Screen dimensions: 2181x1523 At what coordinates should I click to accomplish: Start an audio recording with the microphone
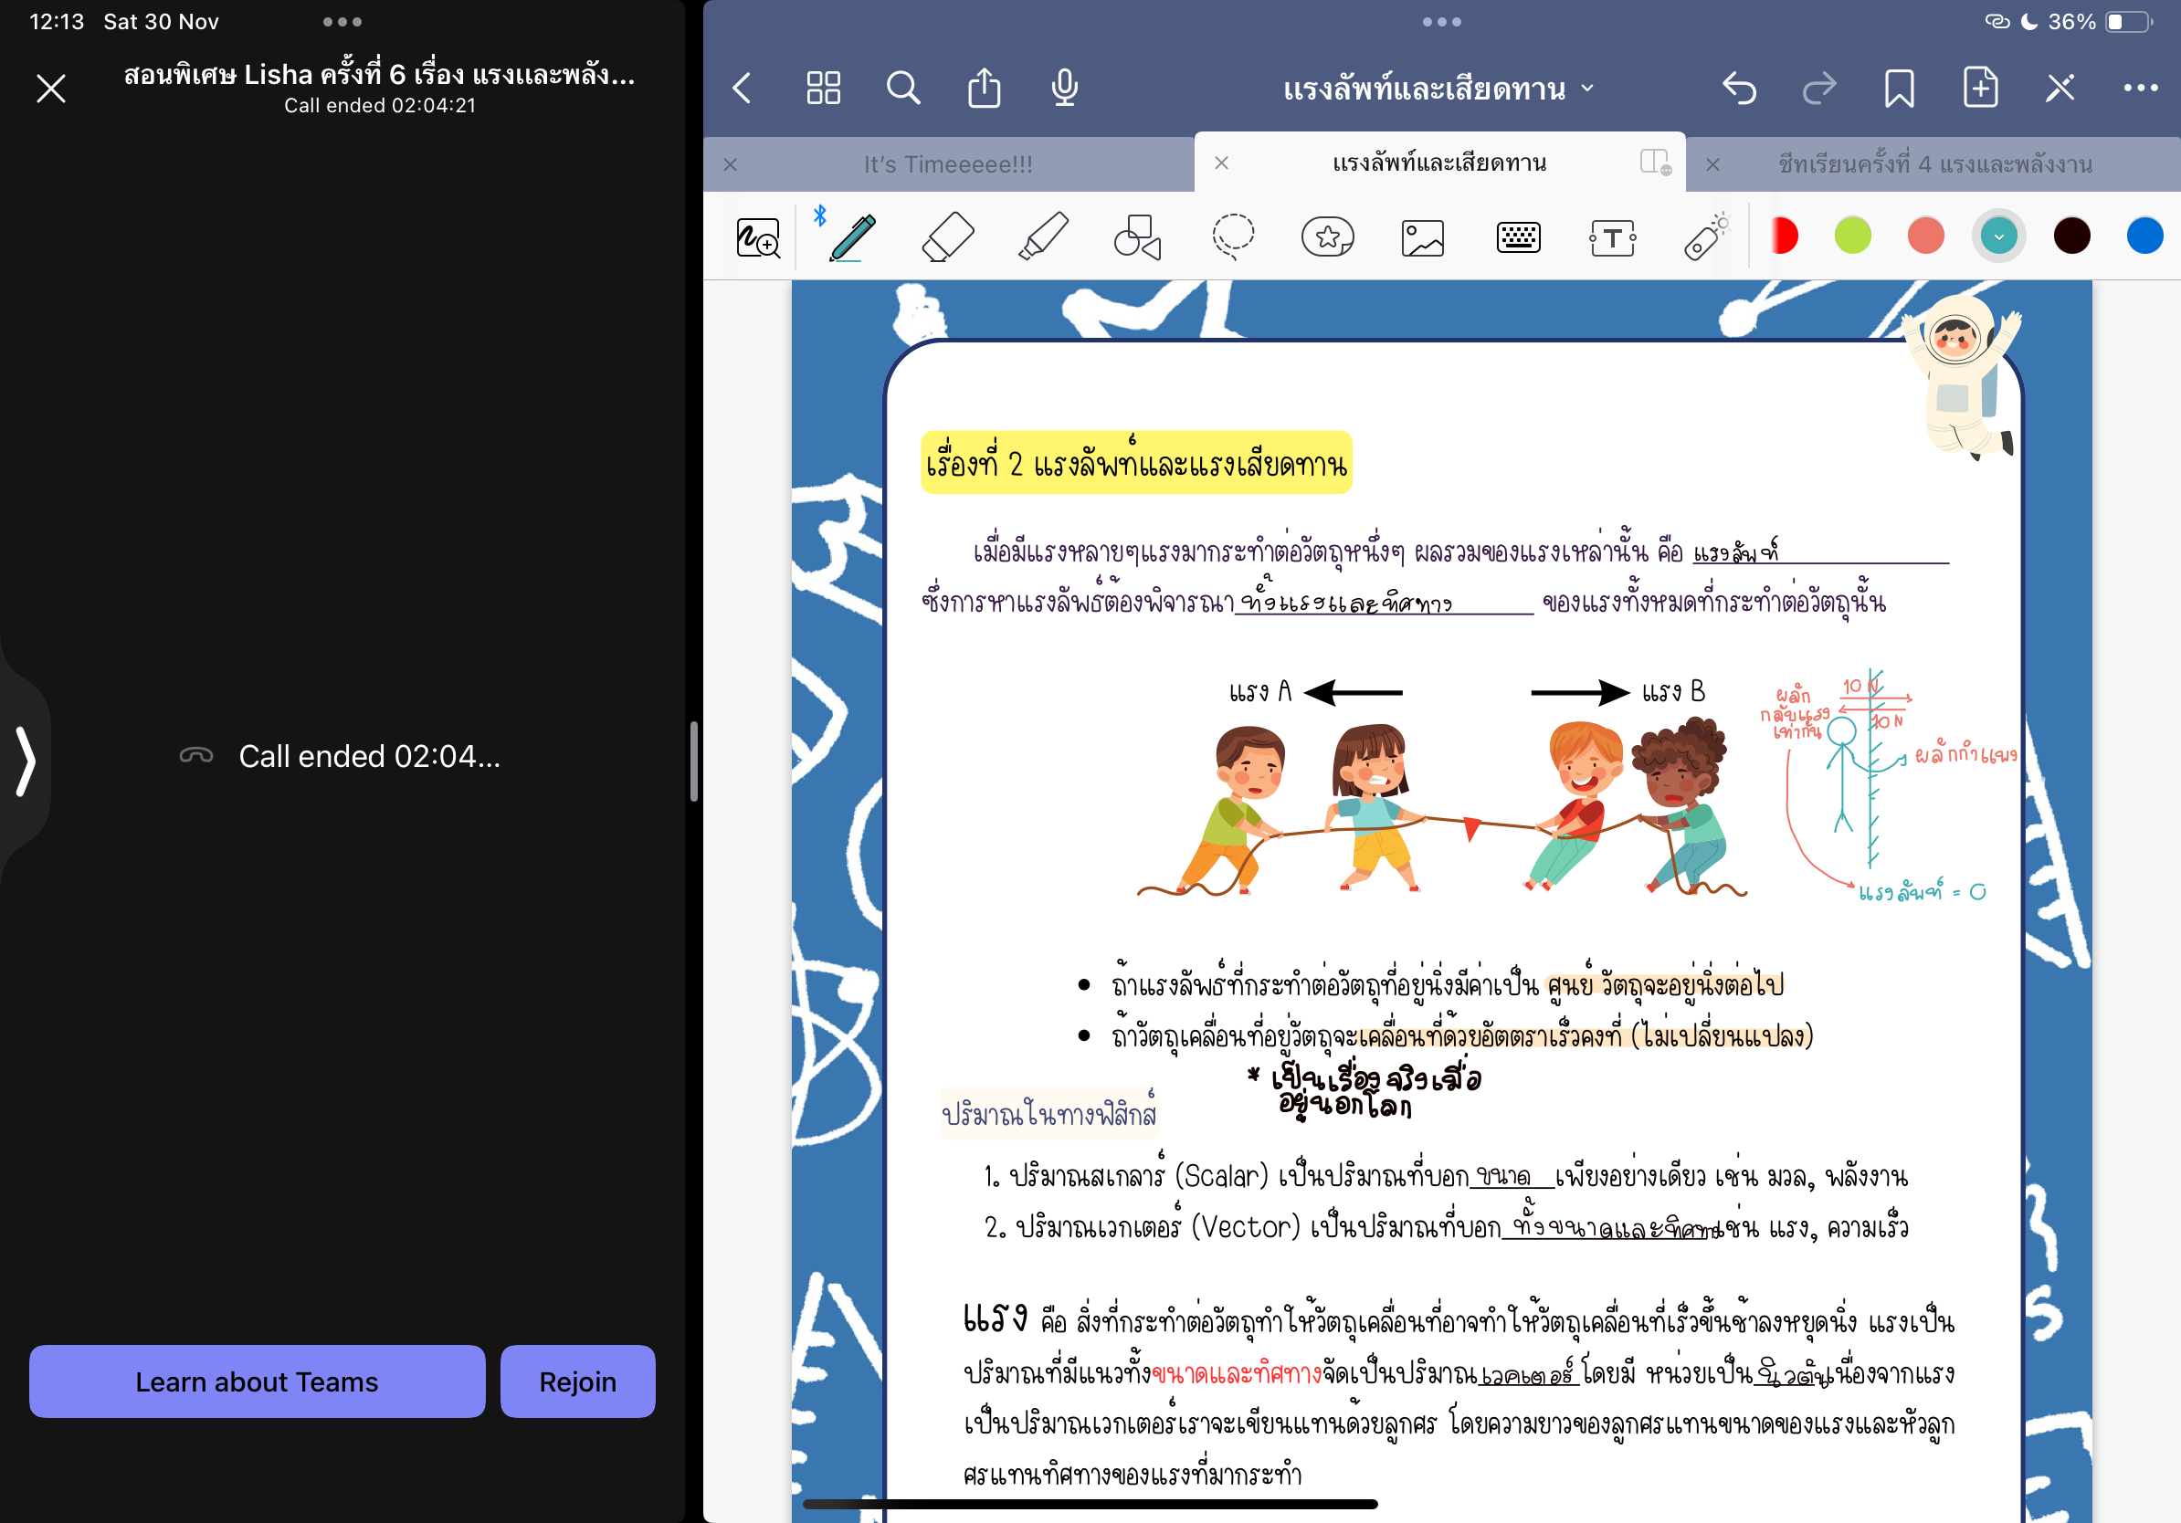click(x=1063, y=88)
